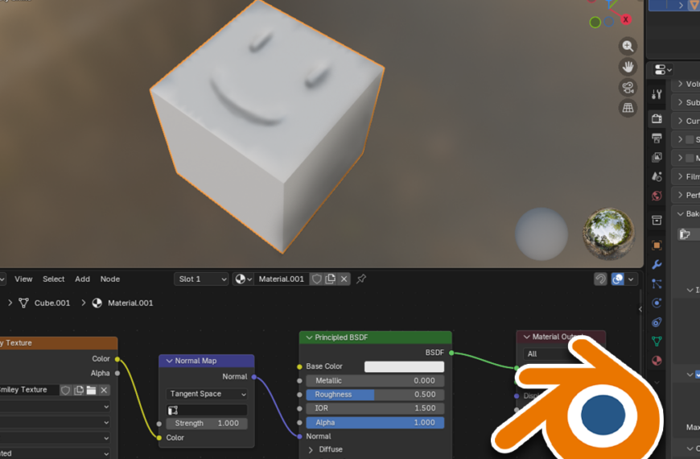Viewport: 700px width, 459px height.
Task: Click the blue circle on the navigation gizmo
Action: [609, 22]
